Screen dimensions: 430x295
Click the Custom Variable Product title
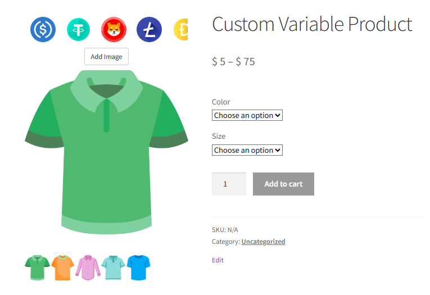click(x=312, y=25)
